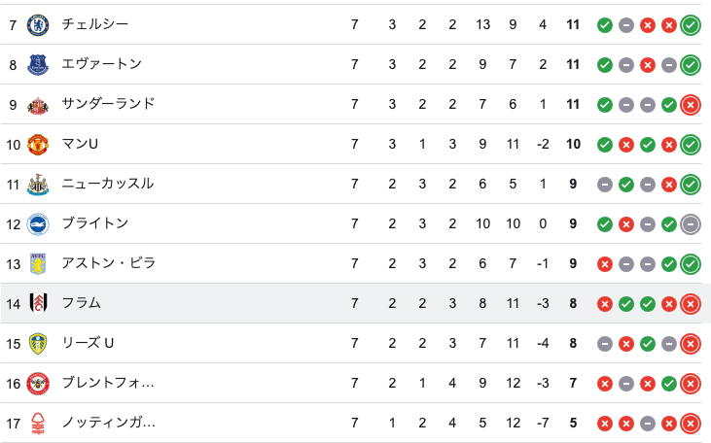Click the Brentford club crest

click(x=38, y=383)
